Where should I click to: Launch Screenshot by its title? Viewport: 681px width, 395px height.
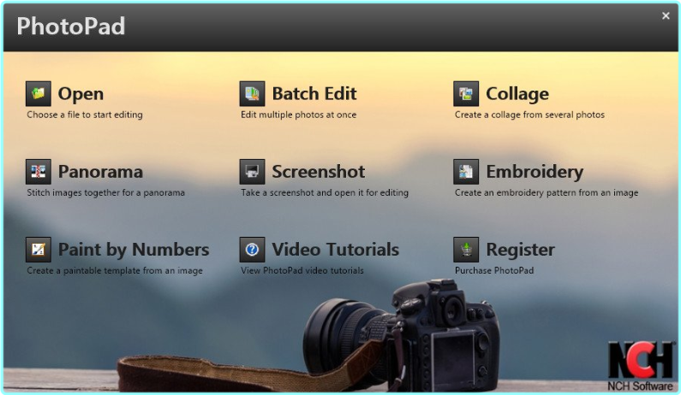pos(318,172)
